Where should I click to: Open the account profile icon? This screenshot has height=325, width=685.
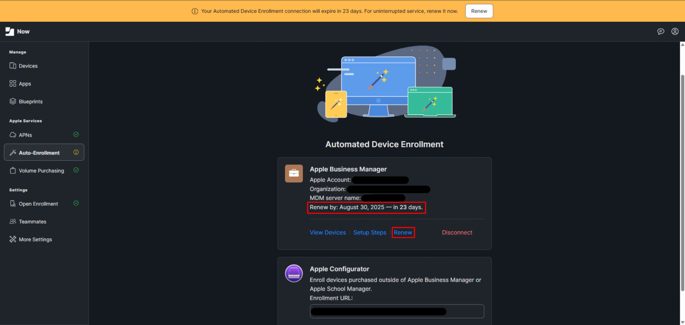coord(675,31)
